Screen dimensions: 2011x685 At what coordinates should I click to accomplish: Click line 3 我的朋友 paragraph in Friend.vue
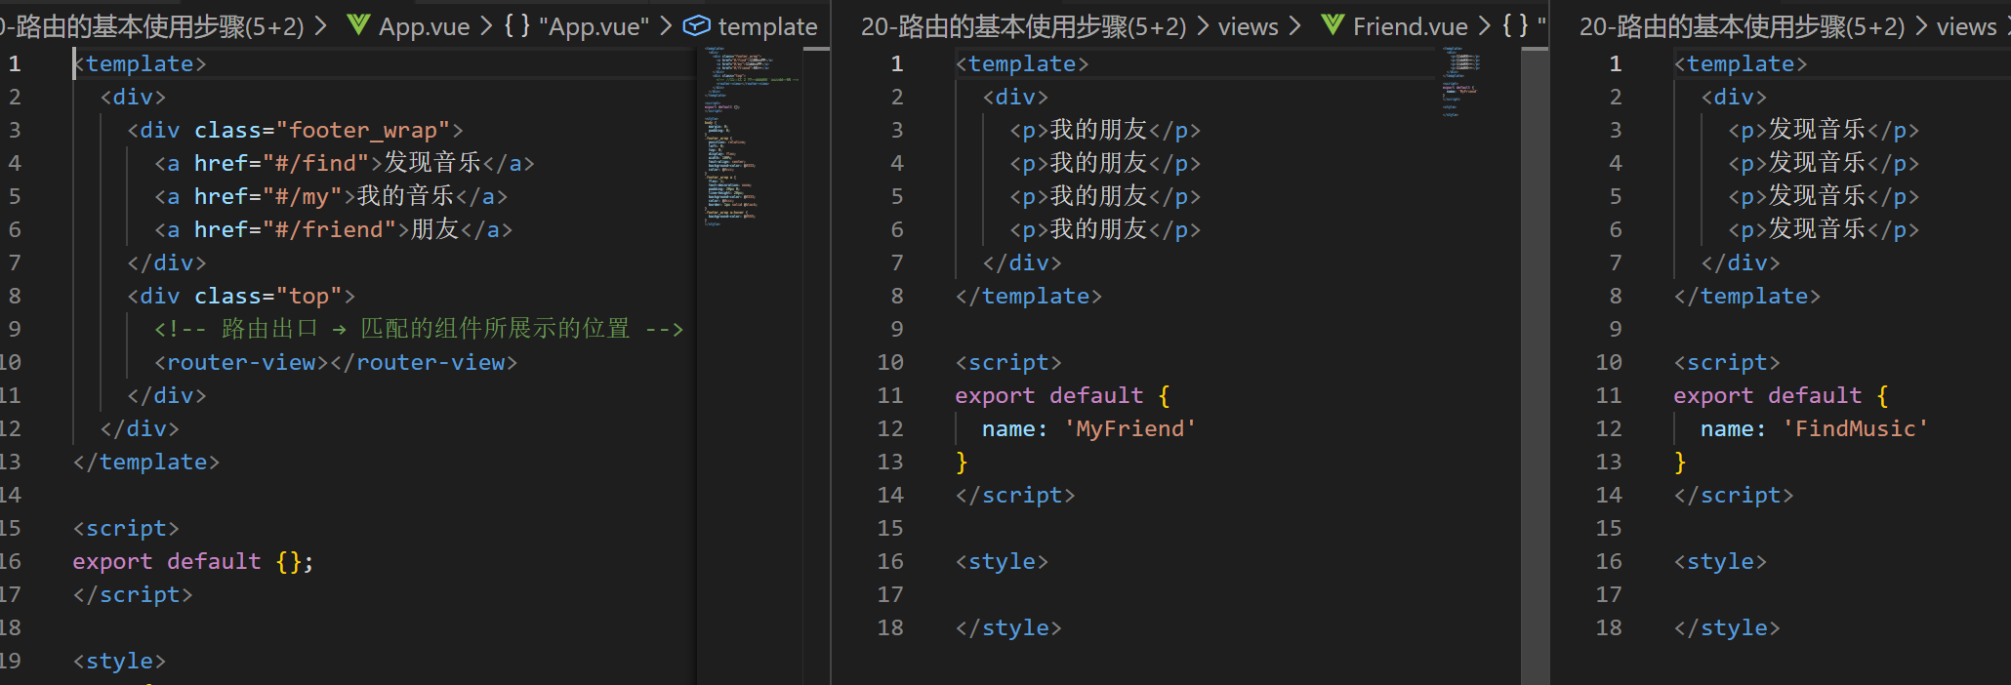(1105, 130)
